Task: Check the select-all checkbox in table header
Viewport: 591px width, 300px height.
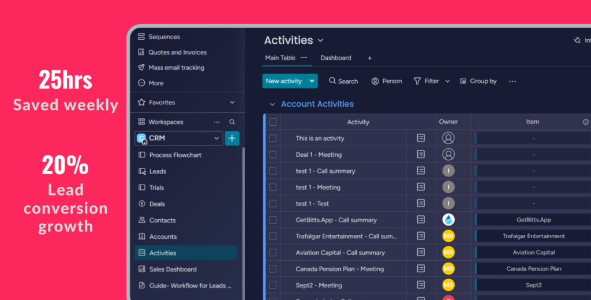Action: 273,122
